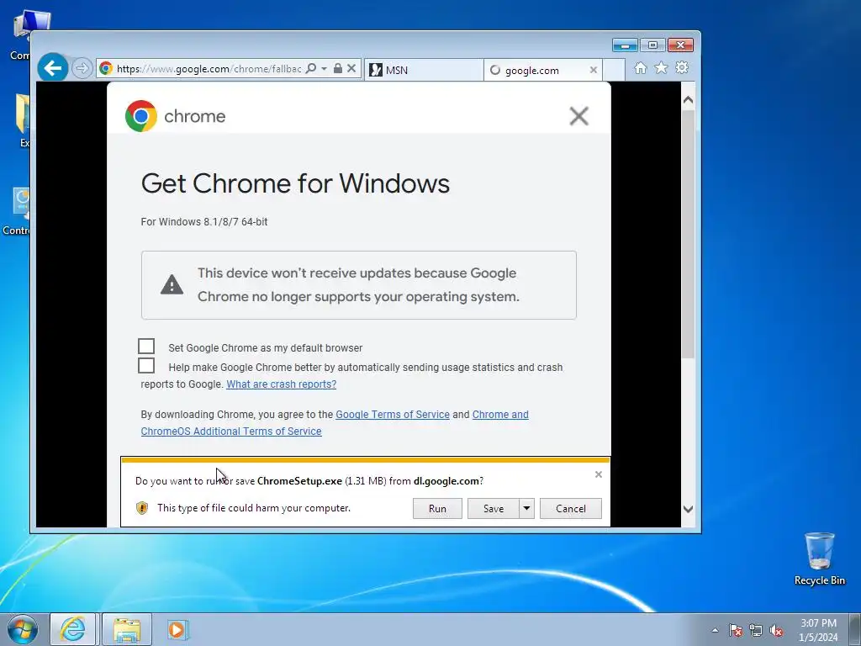Image resolution: width=861 pixels, height=646 pixels.
Task: Launch Windows Media Player from taskbar
Action: tap(177, 629)
